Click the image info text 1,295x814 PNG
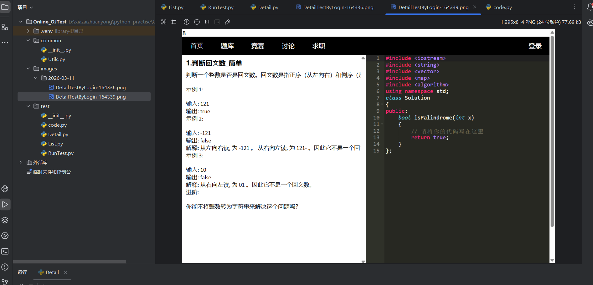This screenshot has height=285, width=593. click(x=541, y=22)
